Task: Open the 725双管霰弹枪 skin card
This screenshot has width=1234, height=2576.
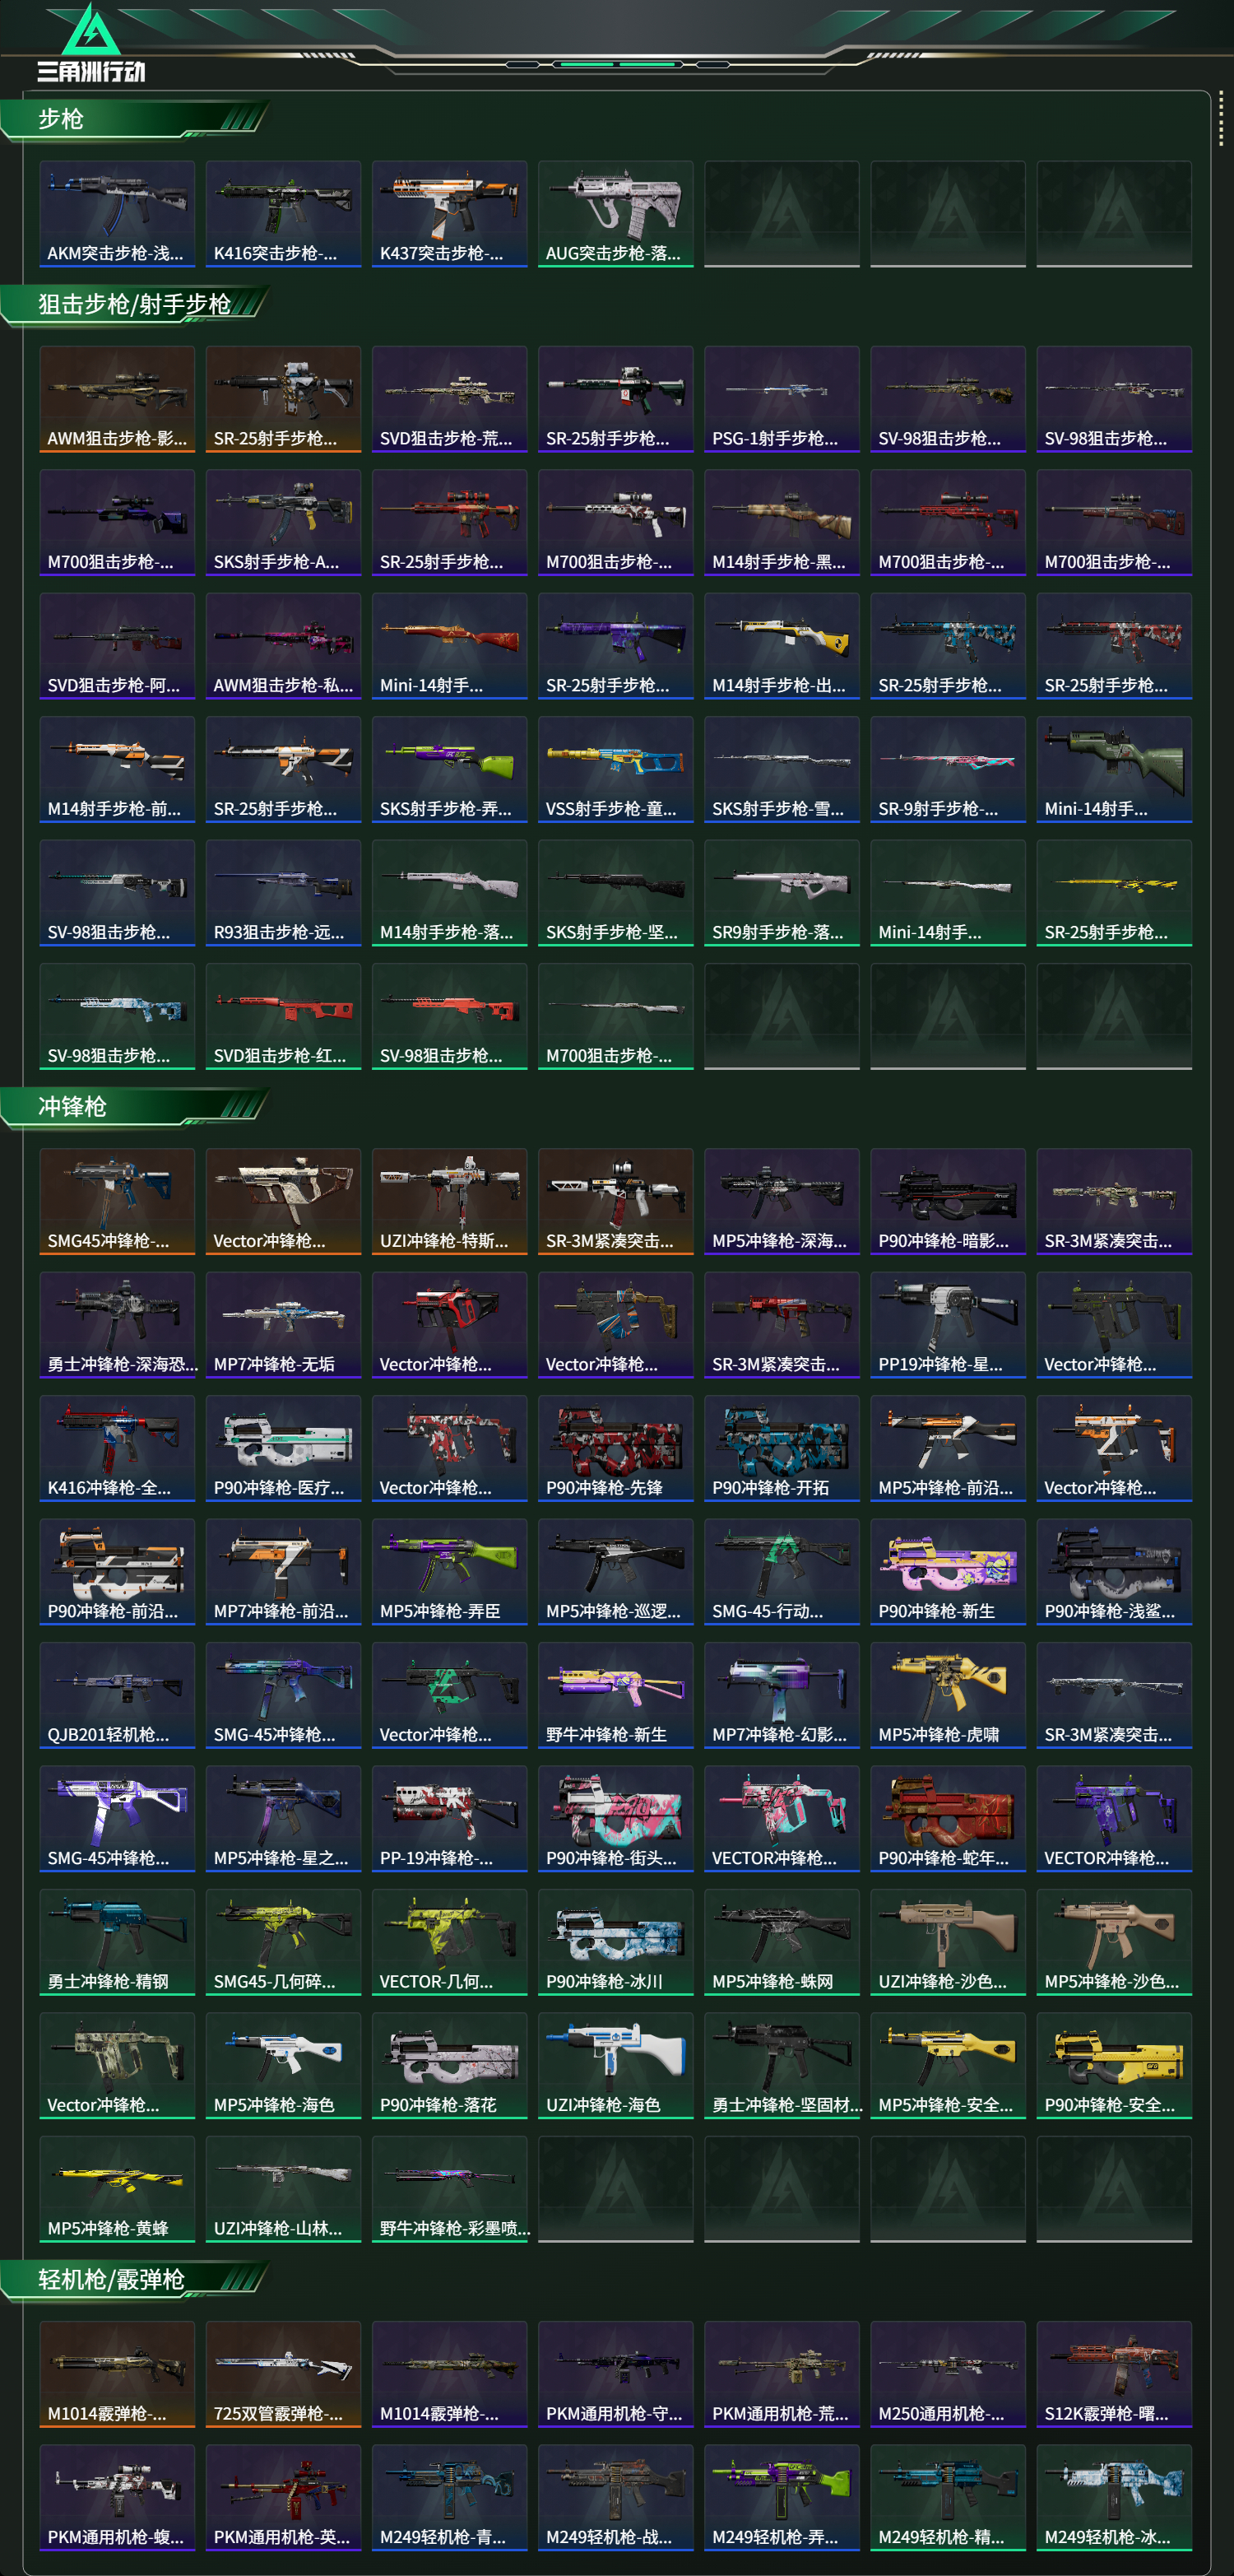Action: coord(283,2374)
